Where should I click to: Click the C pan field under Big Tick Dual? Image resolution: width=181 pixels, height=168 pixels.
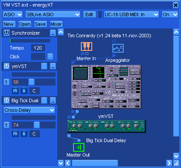35,134
